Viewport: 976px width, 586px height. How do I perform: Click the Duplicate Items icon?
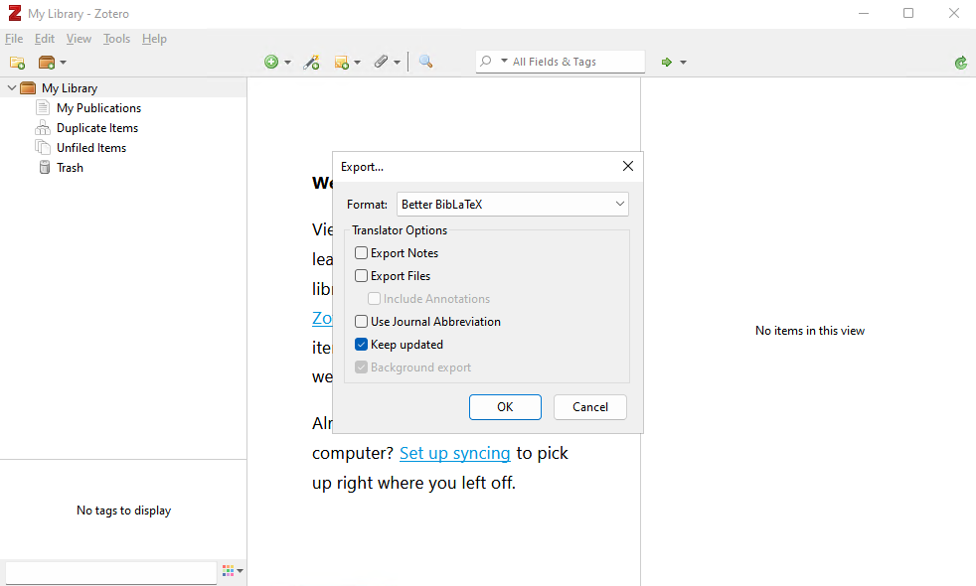43,128
